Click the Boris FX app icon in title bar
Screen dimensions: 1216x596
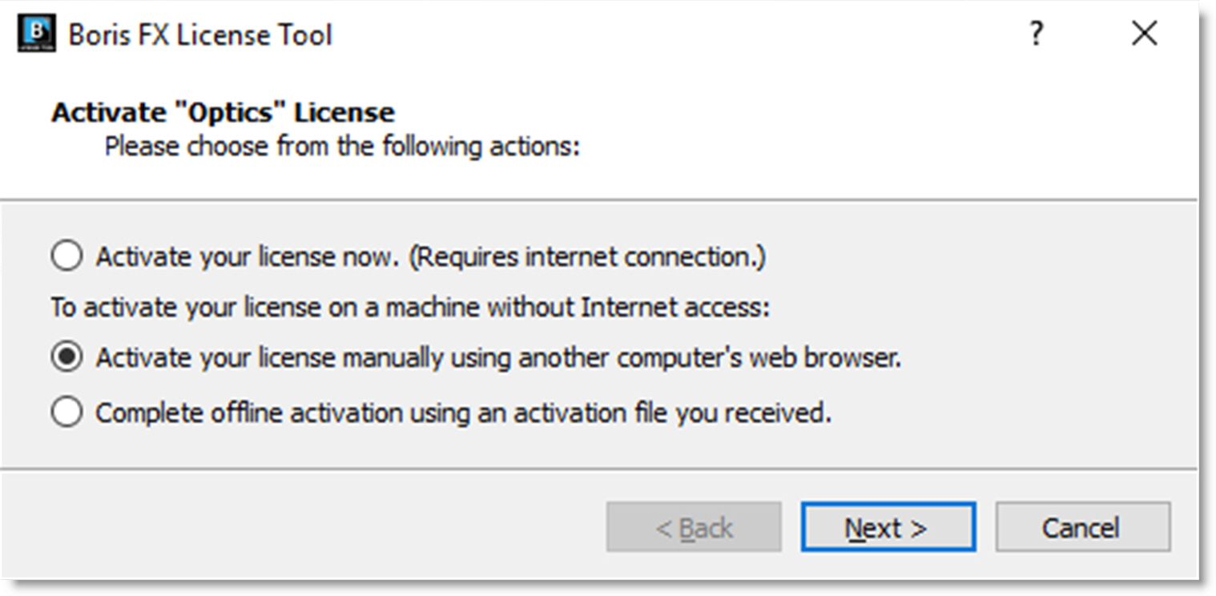(36, 34)
